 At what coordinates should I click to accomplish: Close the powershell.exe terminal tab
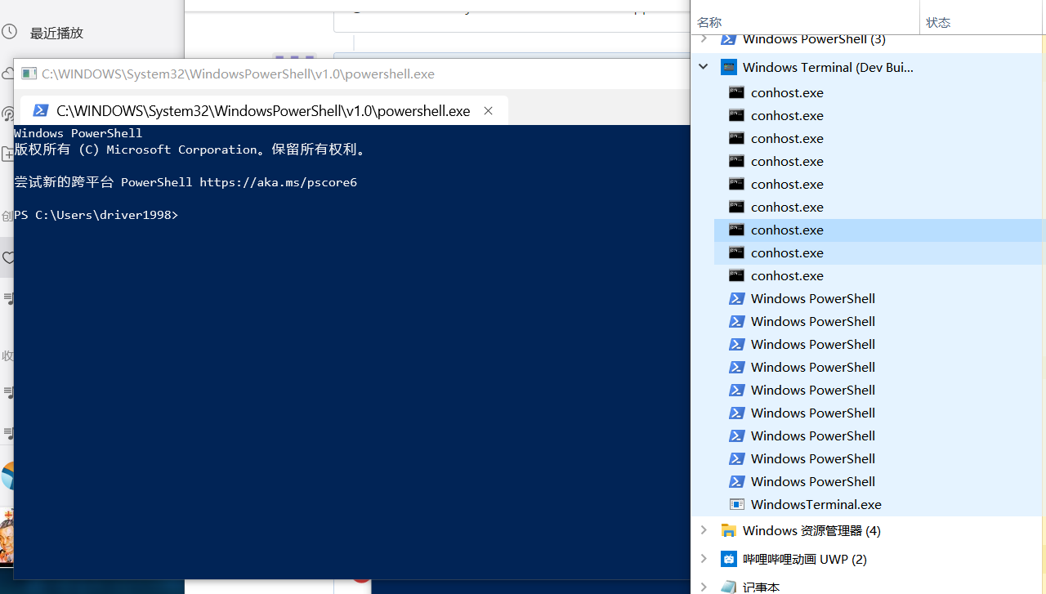(489, 111)
